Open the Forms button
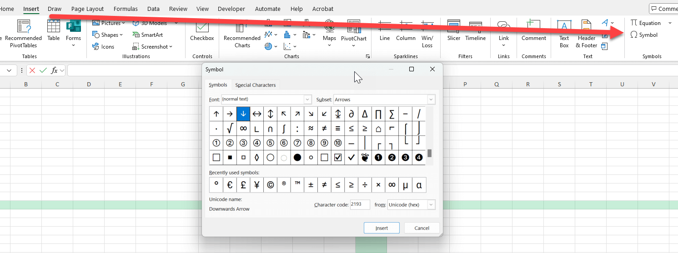The width and height of the screenshot is (678, 253). pyautogui.click(x=73, y=34)
